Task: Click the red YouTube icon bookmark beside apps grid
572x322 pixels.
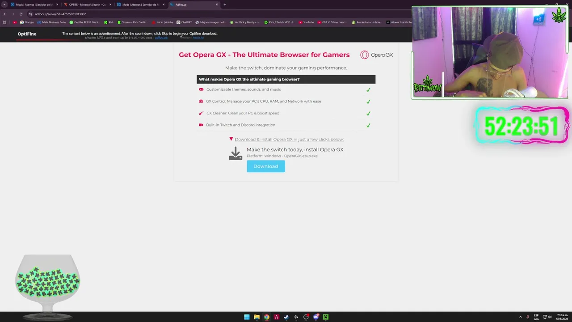Action: tap(15, 22)
